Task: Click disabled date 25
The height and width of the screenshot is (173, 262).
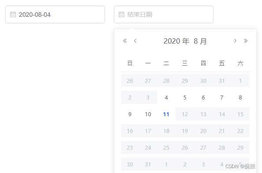Action: pos(166,147)
